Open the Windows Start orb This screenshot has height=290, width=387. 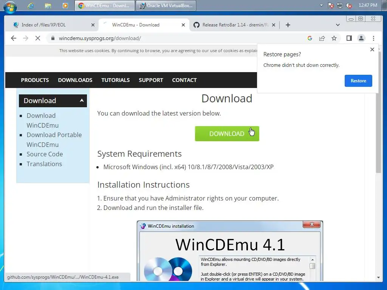[10, 6]
